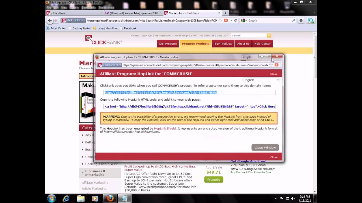
Task: Click the search magnifier icon in Google box
Action: [x=293, y=21]
